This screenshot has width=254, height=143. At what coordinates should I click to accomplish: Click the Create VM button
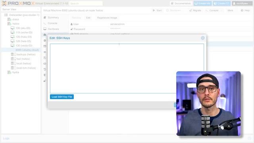[202, 4]
